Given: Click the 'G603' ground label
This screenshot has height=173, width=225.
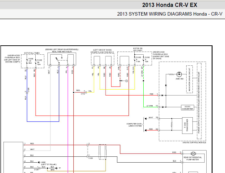Looking at the screenshot, I should click(43, 162).
